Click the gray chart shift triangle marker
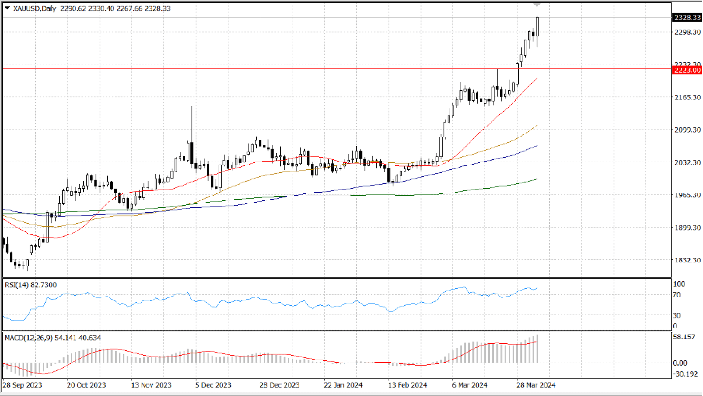The height and width of the screenshot is (396, 703). click(x=536, y=5)
